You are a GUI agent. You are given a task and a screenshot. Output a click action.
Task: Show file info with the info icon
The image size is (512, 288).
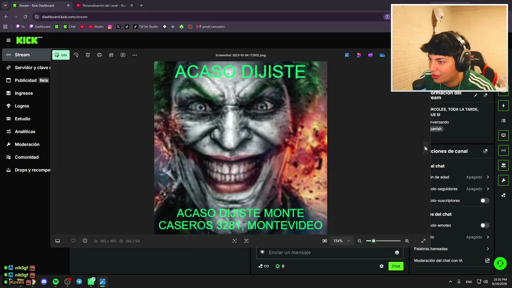pyautogui.click(x=85, y=241)
